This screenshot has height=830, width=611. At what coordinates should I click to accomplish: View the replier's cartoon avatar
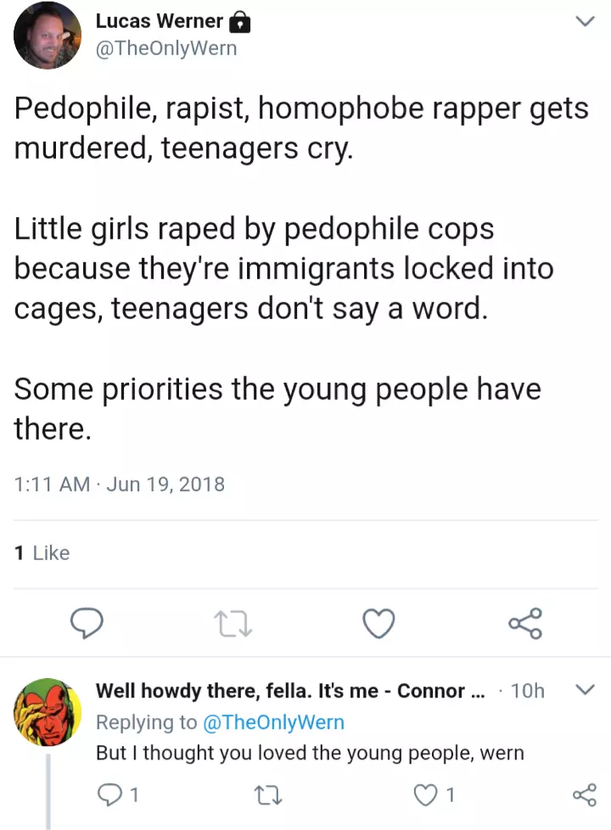tap(48, 713)
